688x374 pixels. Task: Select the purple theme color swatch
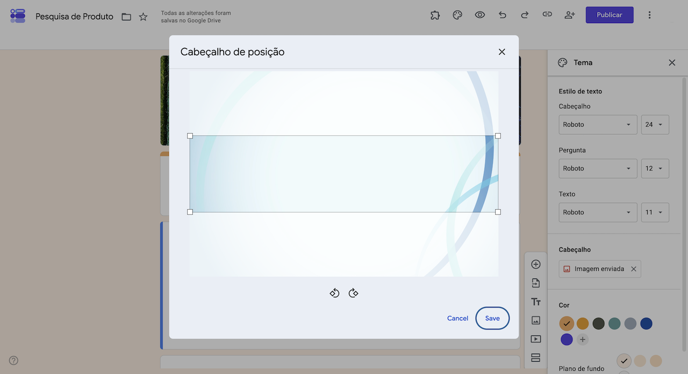pyautogui.click(x=567, y=339)
